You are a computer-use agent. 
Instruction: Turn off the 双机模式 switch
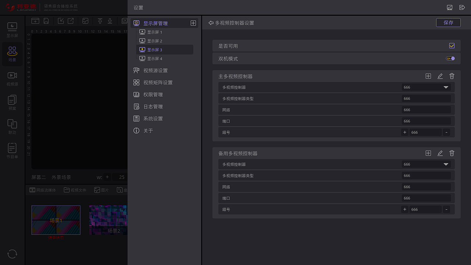point(450,59)
